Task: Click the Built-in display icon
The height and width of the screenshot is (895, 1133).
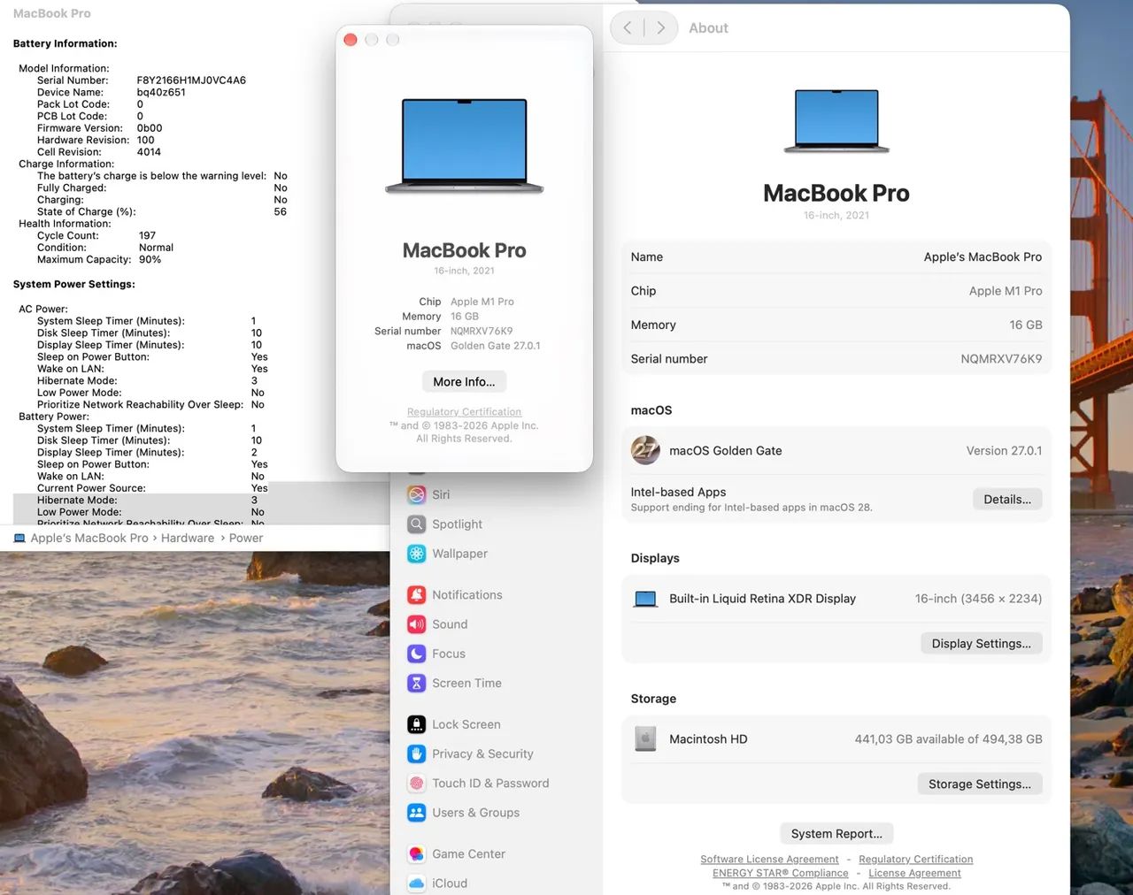Action: click(645, 599)
